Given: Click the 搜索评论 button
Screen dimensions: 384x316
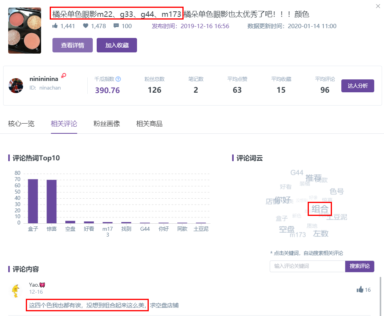Looking at the screenshot, I should pos(359,266).
